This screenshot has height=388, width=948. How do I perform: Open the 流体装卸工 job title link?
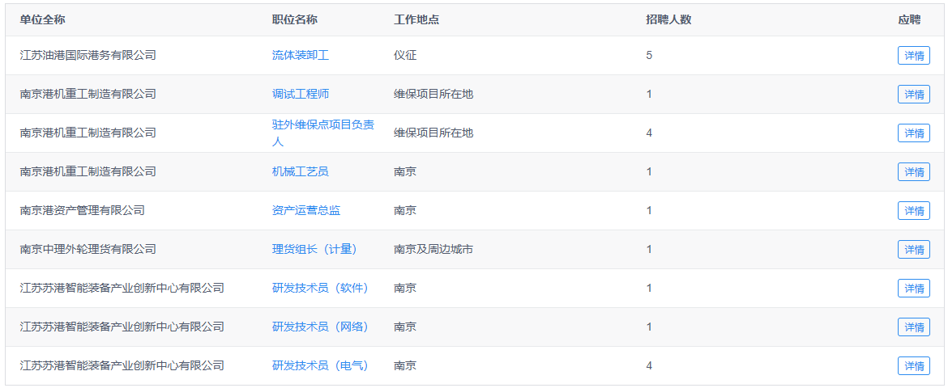(x=300, y=56)
